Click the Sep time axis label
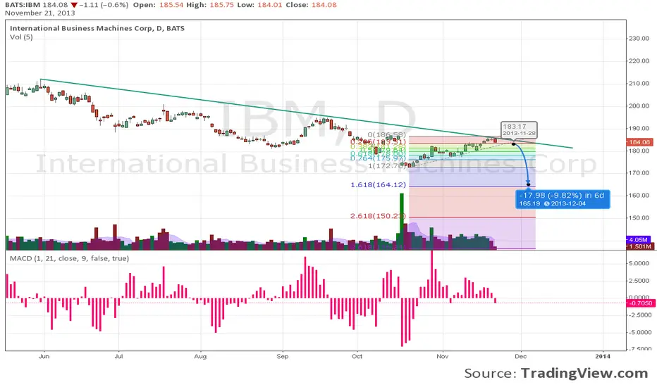The image size is (657, 387). click(283, 357)
